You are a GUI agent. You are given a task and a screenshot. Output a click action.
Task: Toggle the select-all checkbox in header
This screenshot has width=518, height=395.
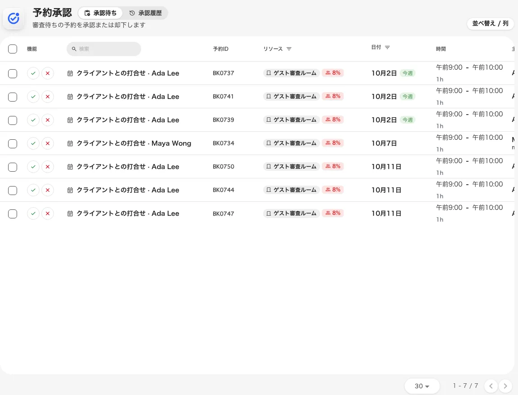tap(13, 49)
